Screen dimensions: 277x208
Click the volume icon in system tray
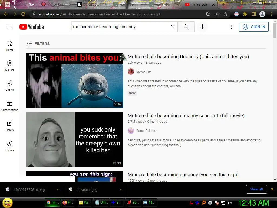click(x=229, y=203)
